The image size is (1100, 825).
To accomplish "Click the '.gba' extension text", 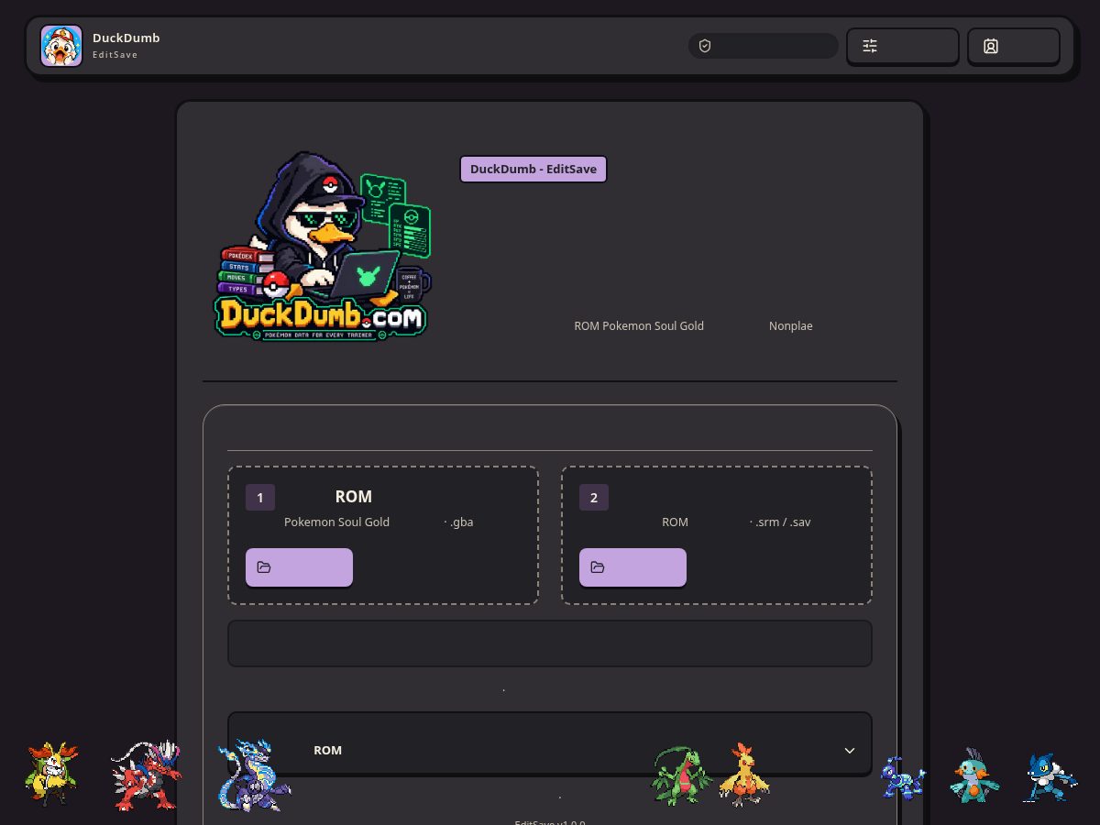I will click(x=462, y=522).
